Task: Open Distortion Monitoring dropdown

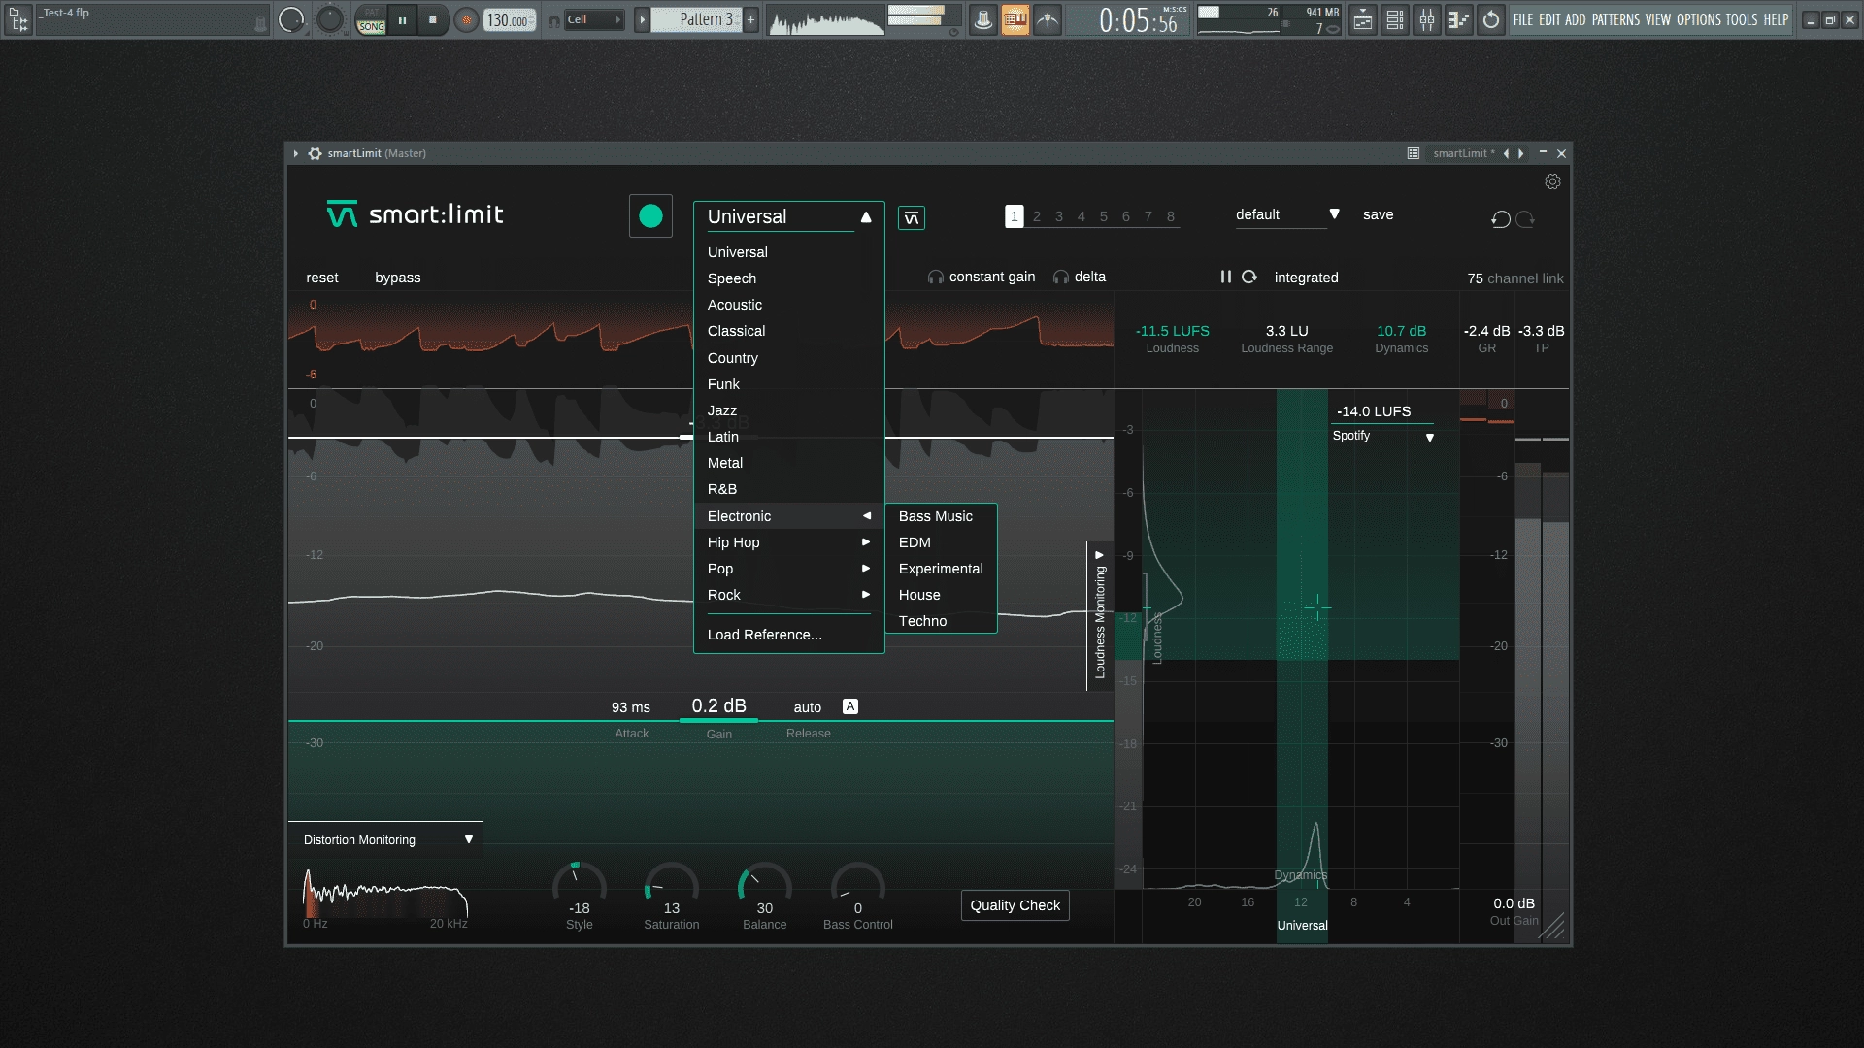Action: point(385,840)
